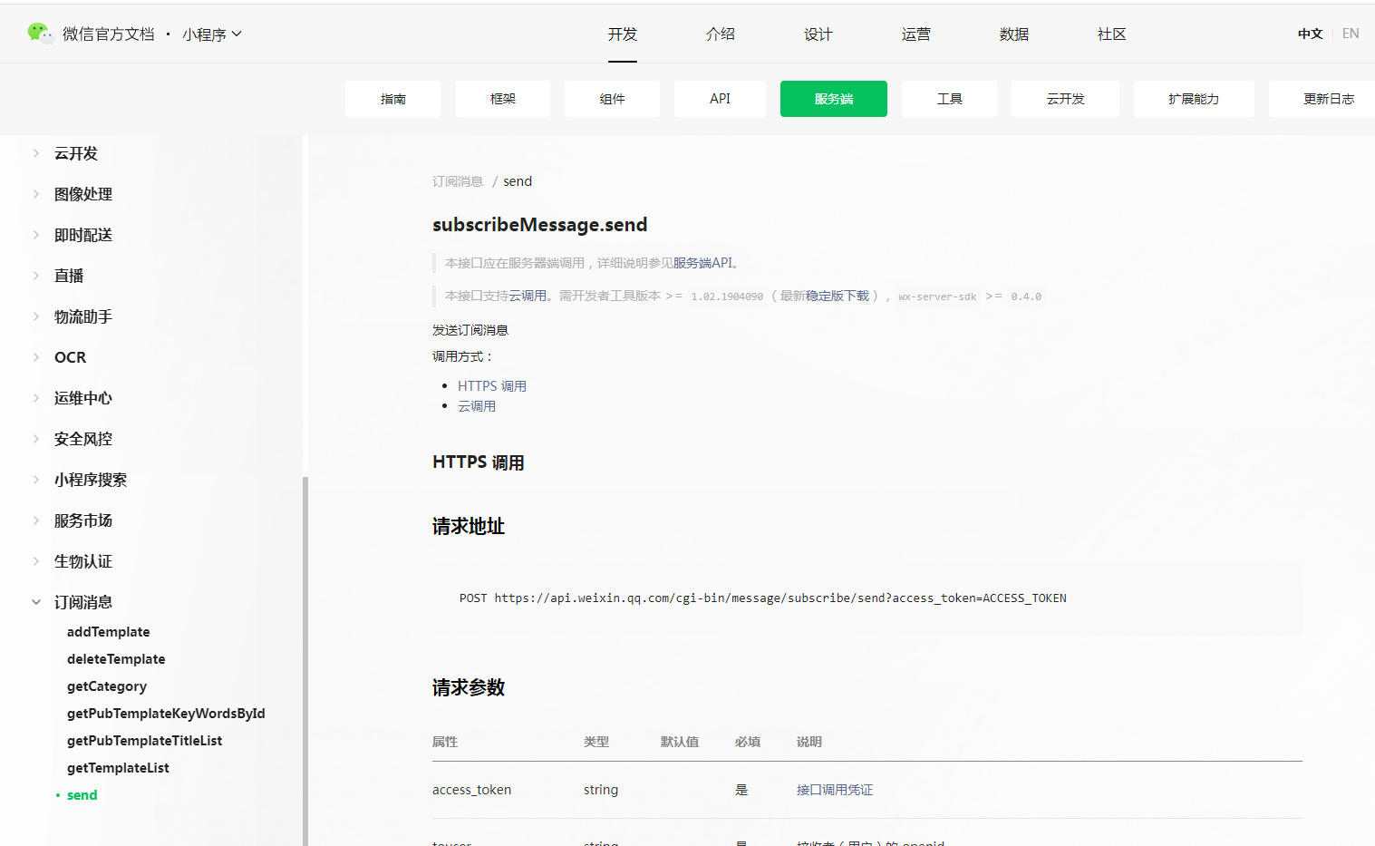Expand the 即时配送 sidebar chevron

pyautogui.click(x=36, y=235)
